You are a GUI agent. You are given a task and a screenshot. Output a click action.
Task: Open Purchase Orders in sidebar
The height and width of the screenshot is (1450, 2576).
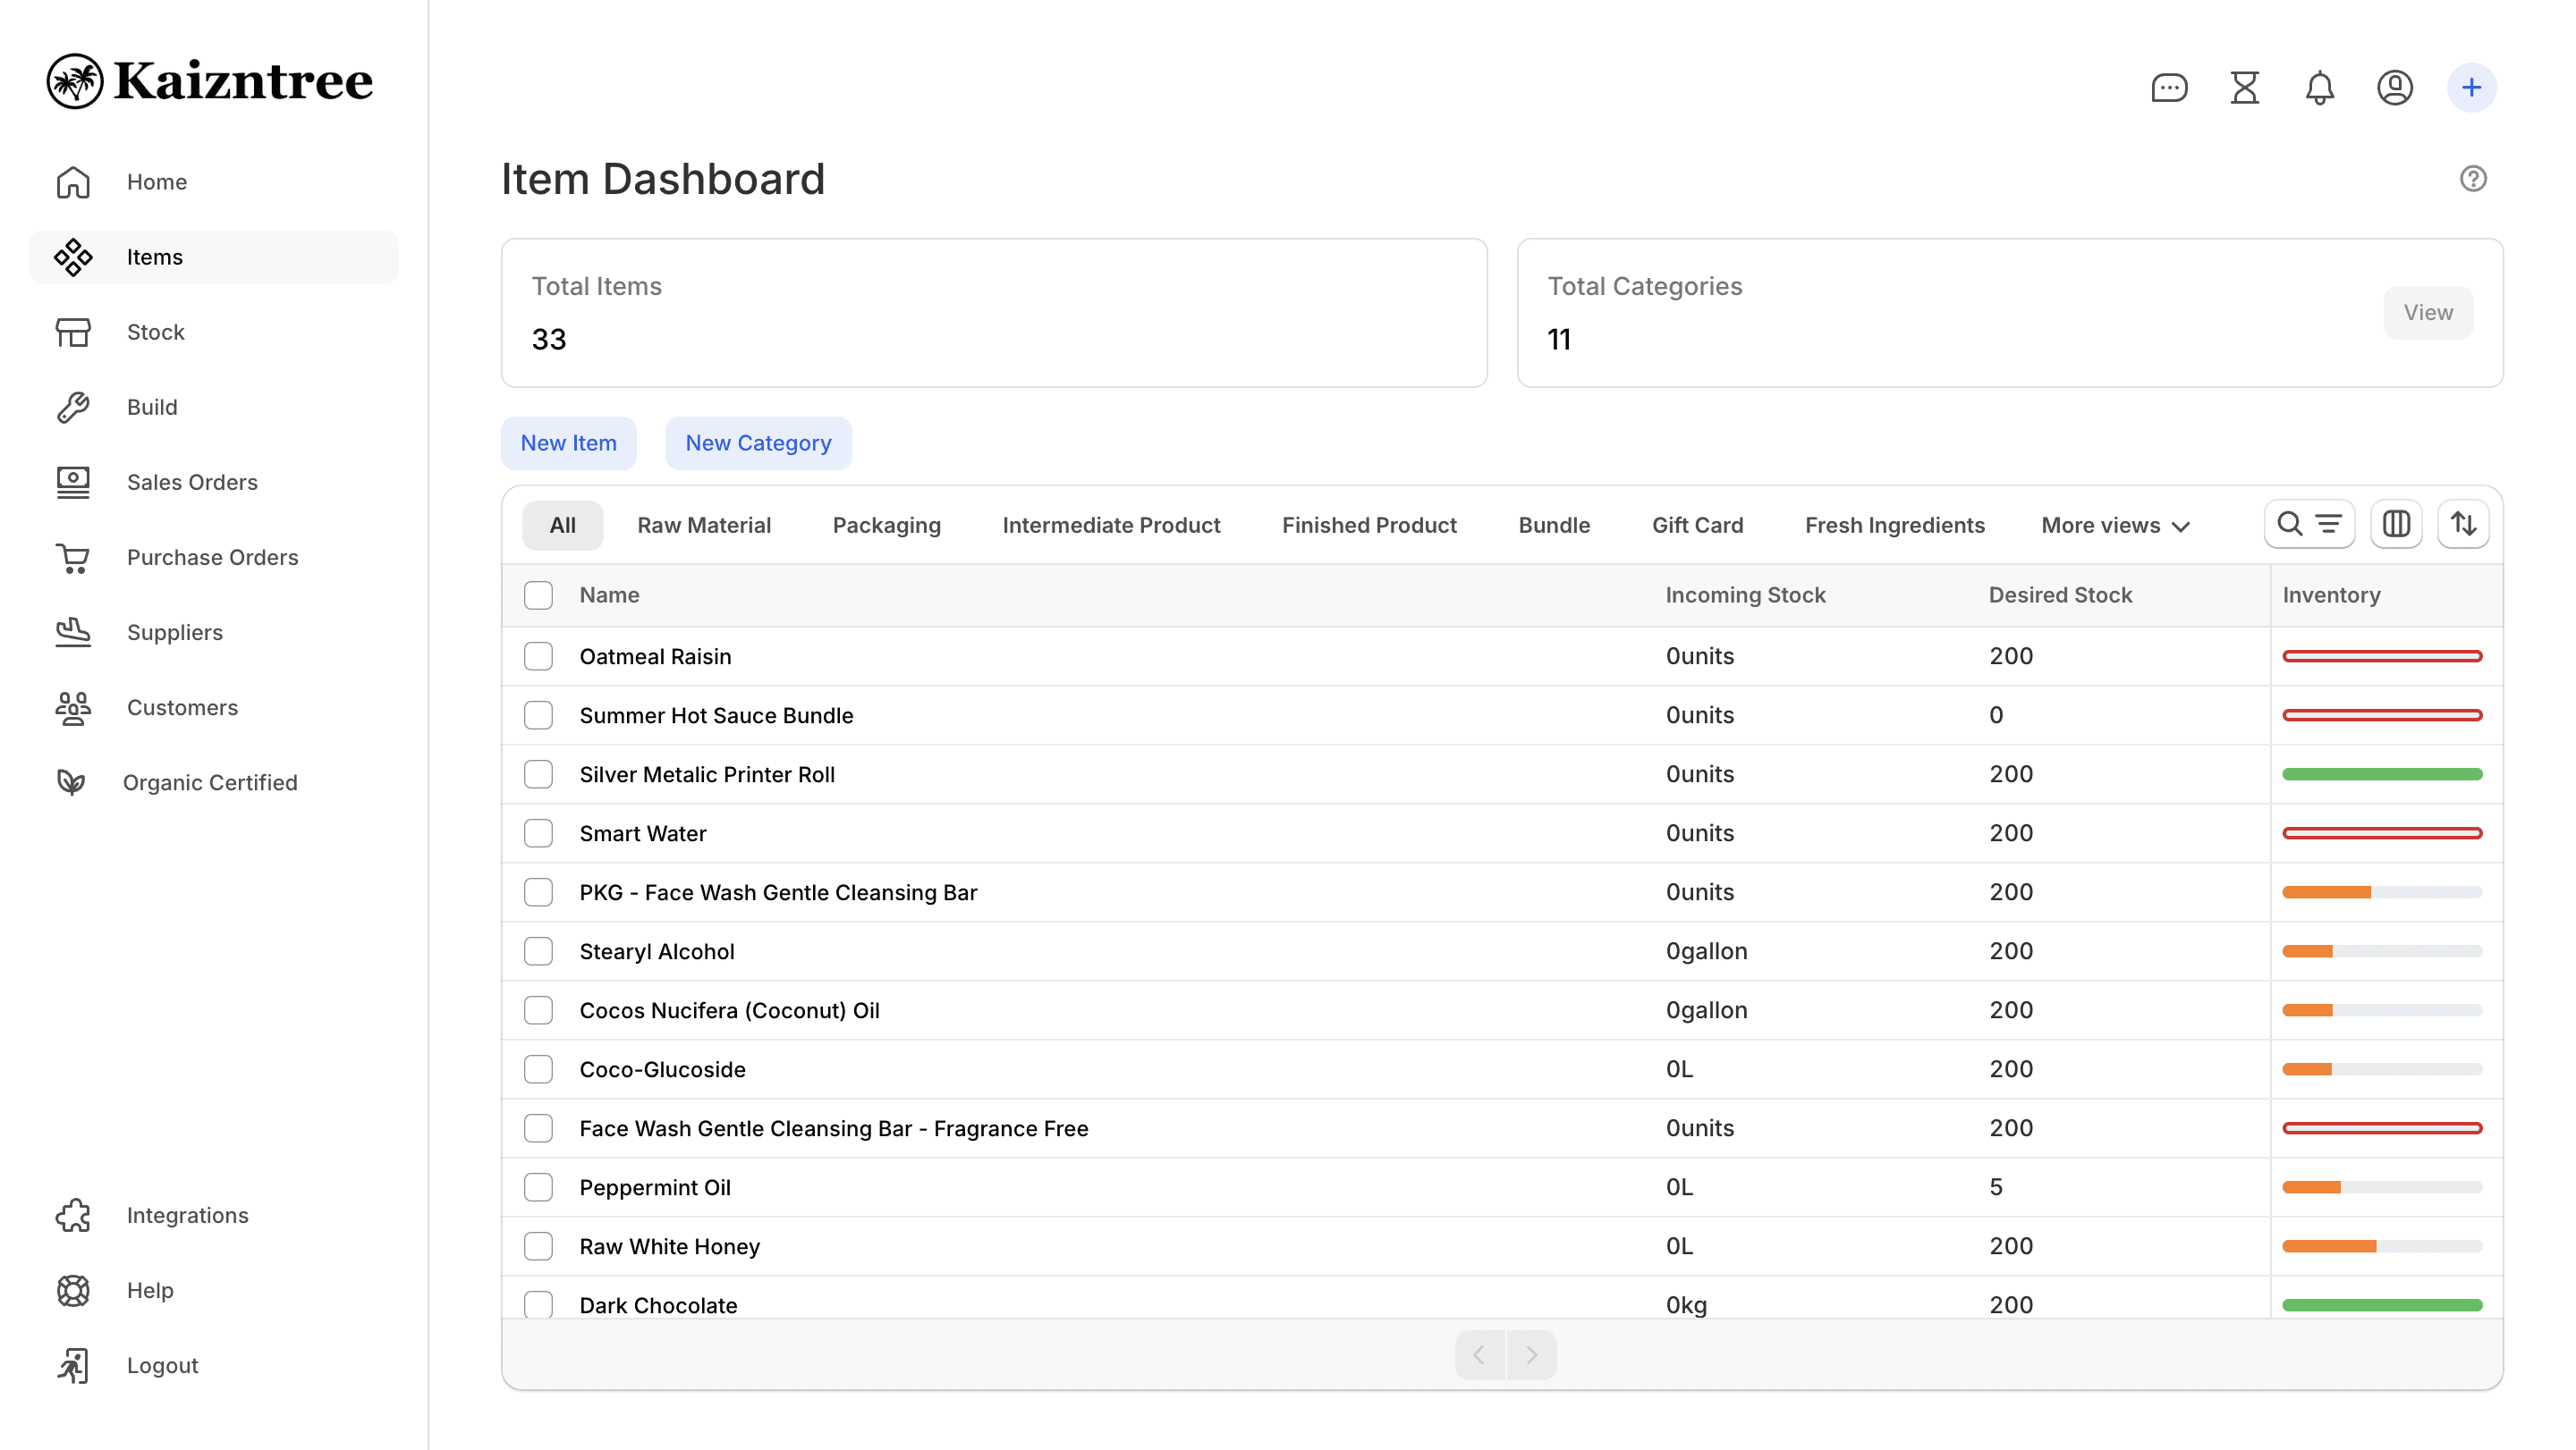[212, 557]
